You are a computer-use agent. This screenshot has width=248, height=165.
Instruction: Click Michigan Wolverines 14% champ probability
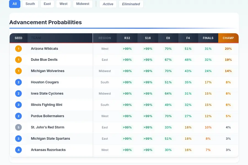tap(228, 71)
